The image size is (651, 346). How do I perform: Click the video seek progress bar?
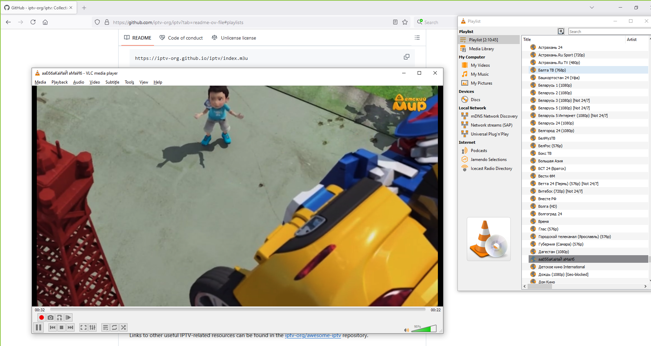pos(238,310)
